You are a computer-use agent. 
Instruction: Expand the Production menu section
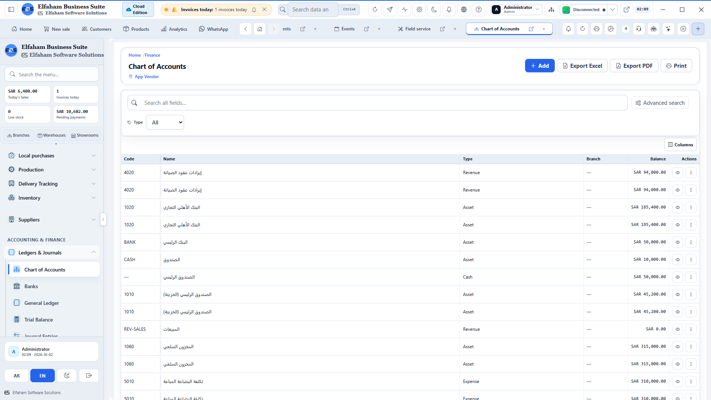point(52,170)
